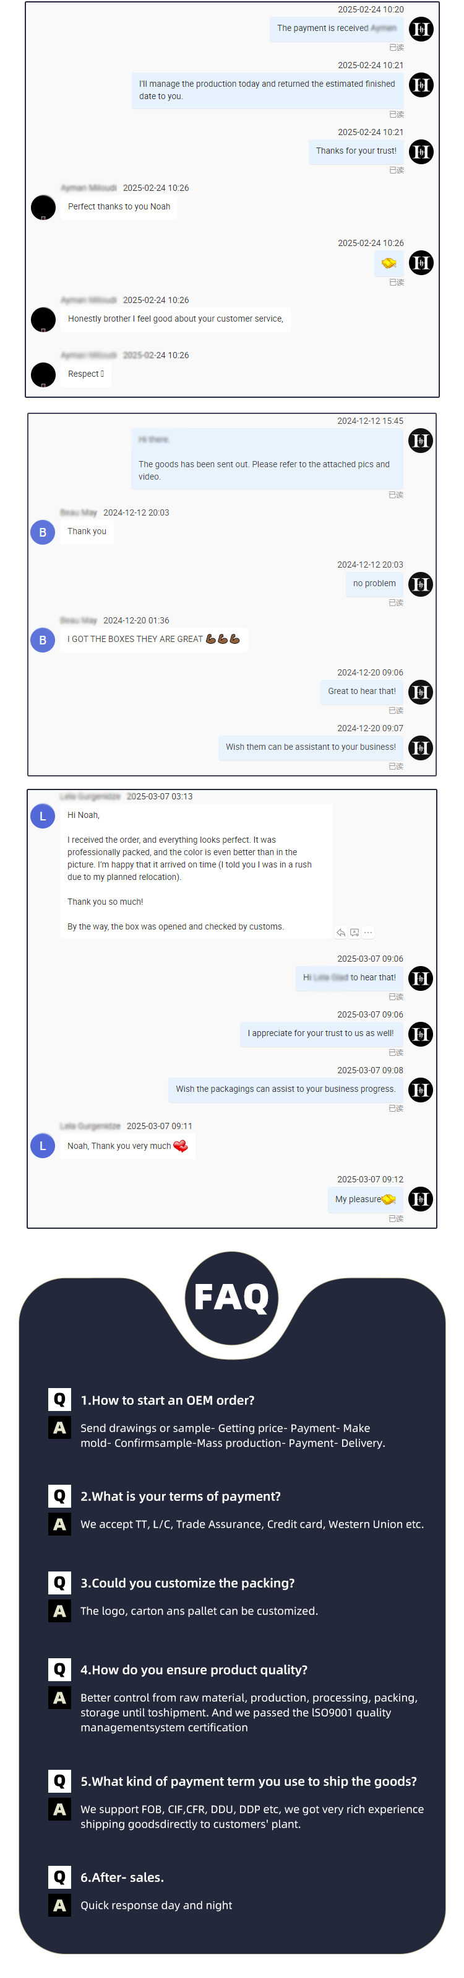Click the 'Thanks for your trust!' message bubble

(x=356, y=151)
